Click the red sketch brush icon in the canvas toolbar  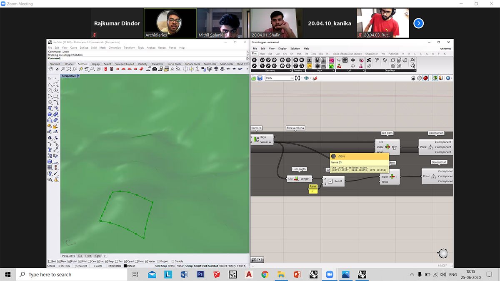click(315, 78)
